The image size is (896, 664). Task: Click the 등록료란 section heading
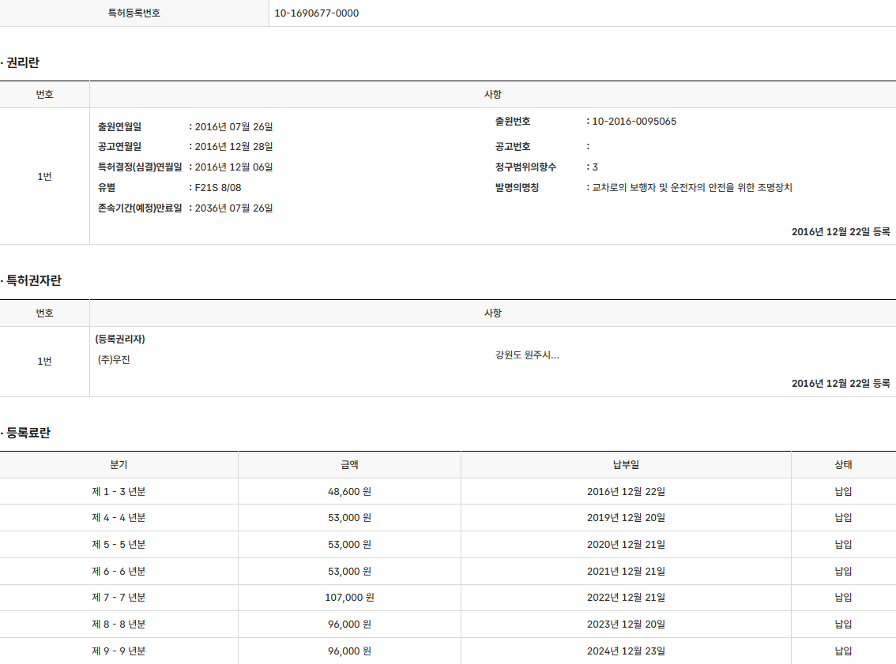[x=28, y=433]
